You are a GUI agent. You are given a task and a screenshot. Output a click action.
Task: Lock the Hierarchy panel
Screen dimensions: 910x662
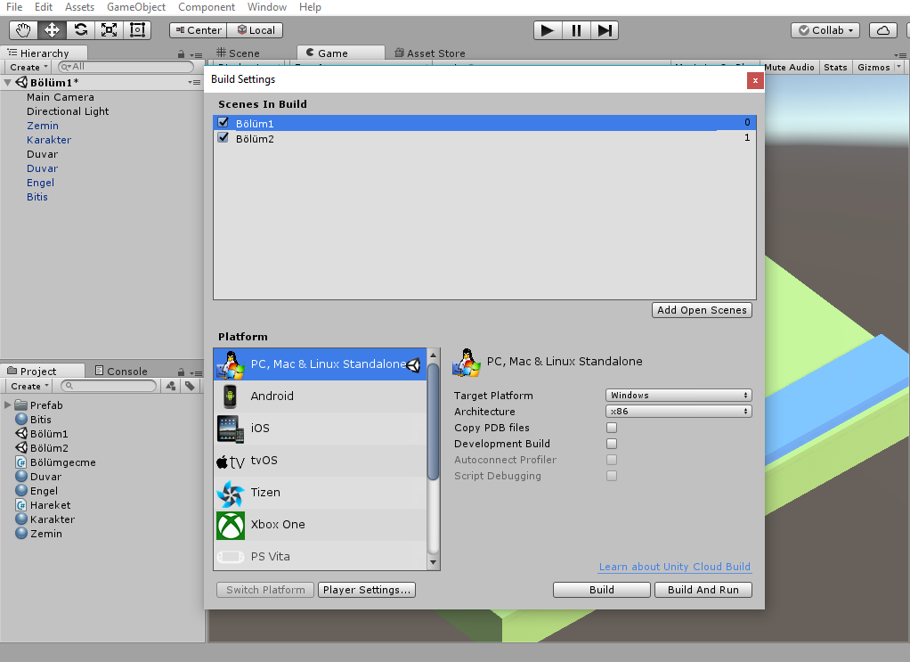pos(181,54)
